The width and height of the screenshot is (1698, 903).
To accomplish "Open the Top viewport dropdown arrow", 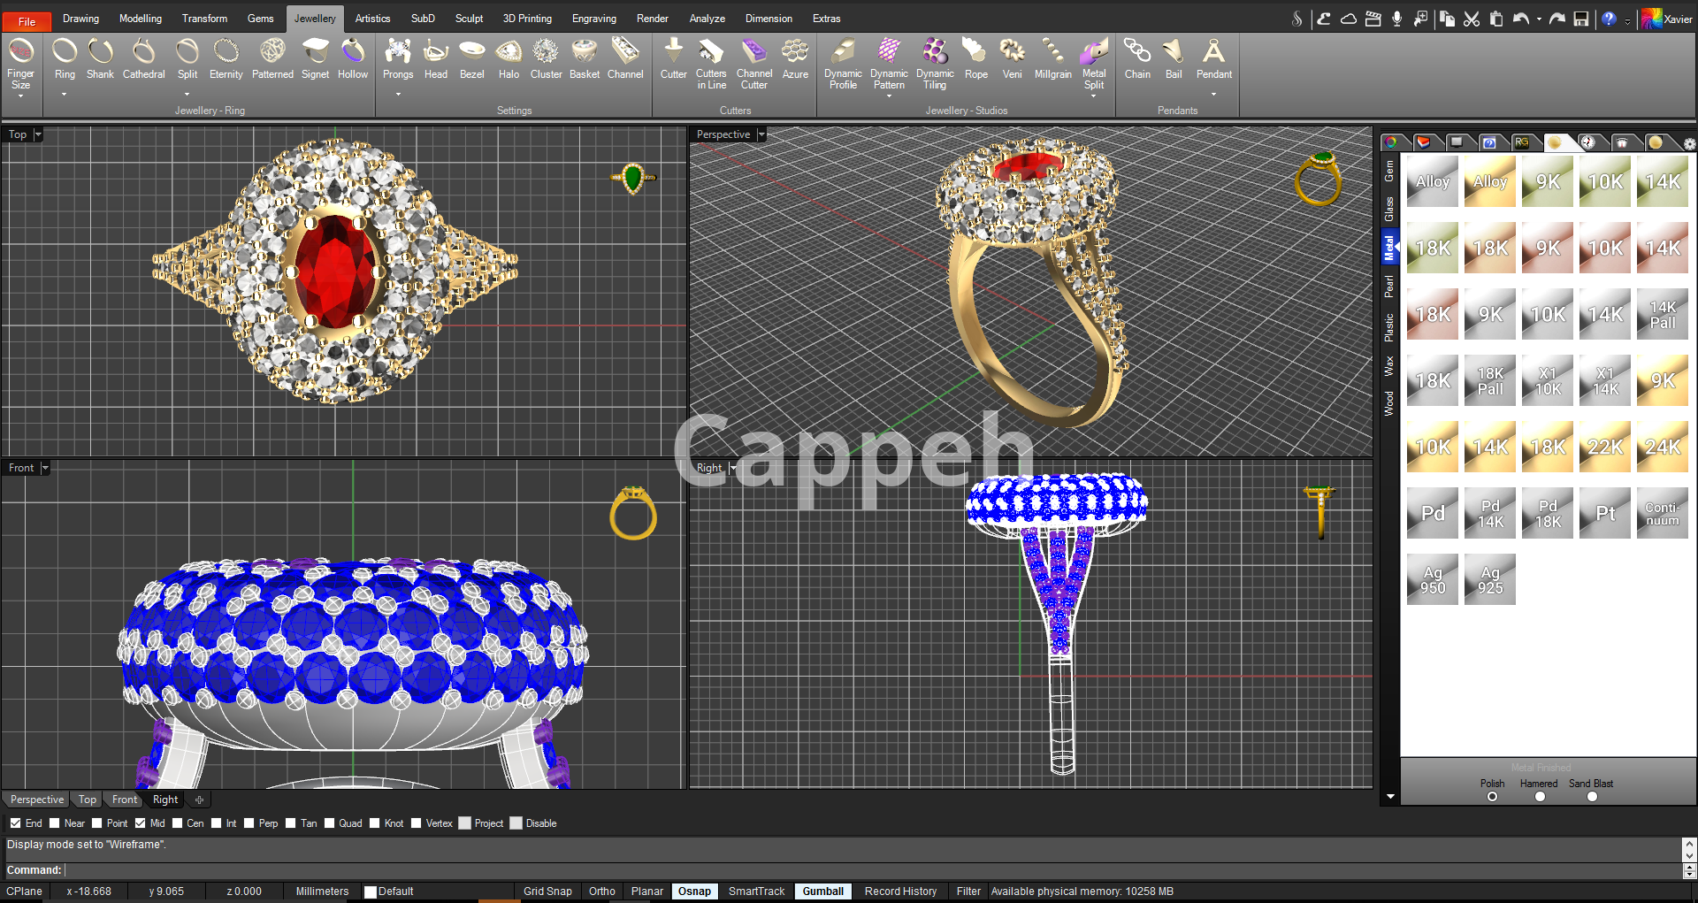I will point(38,134).
